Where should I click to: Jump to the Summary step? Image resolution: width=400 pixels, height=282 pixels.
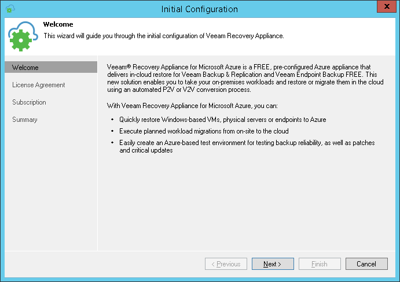click(25, 120)
